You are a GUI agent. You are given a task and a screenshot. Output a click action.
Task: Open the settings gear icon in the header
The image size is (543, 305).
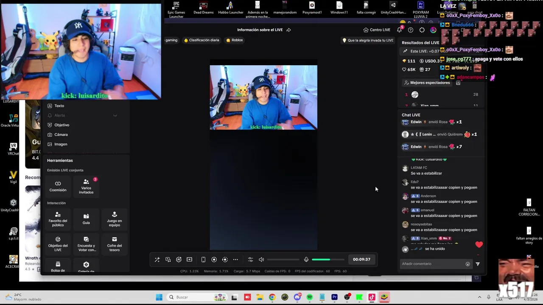[x=422, y=30]
